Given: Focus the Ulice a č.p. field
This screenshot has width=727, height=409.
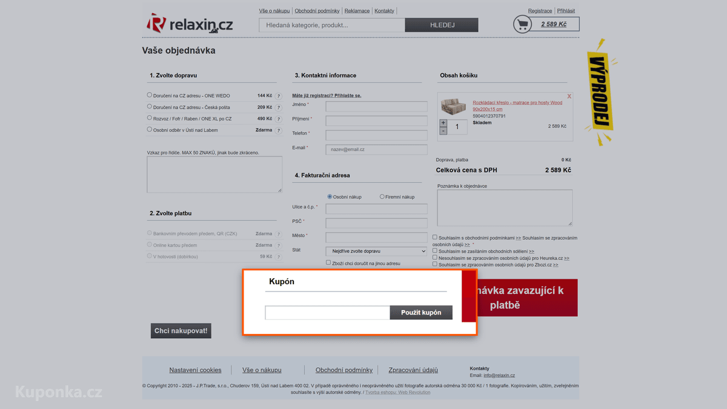Looking at the screenshot, I should click(376, 209).
